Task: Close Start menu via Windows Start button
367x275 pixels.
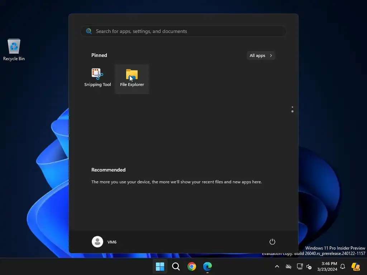Action: [160, 266]
